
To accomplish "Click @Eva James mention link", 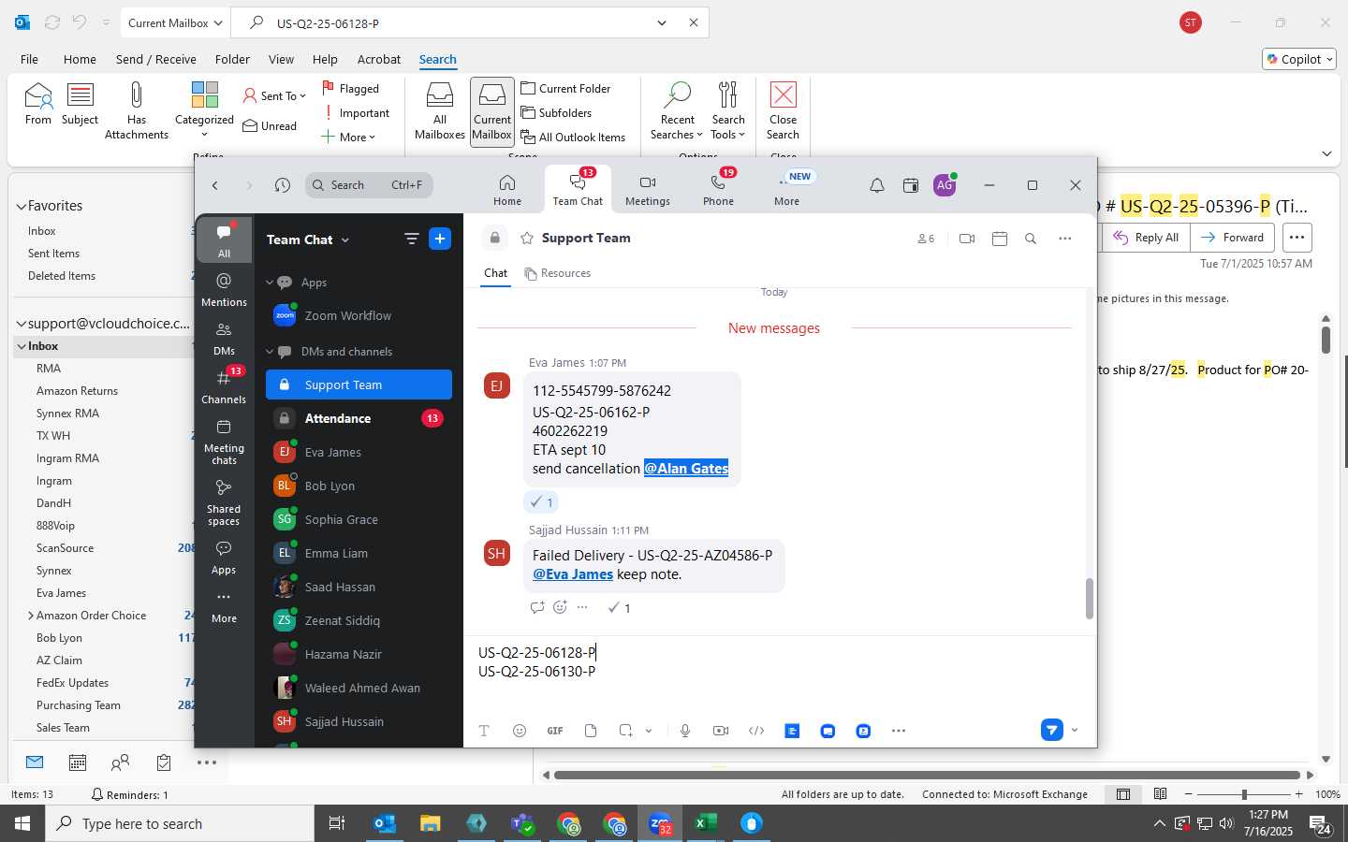I will tap(573, 574).
